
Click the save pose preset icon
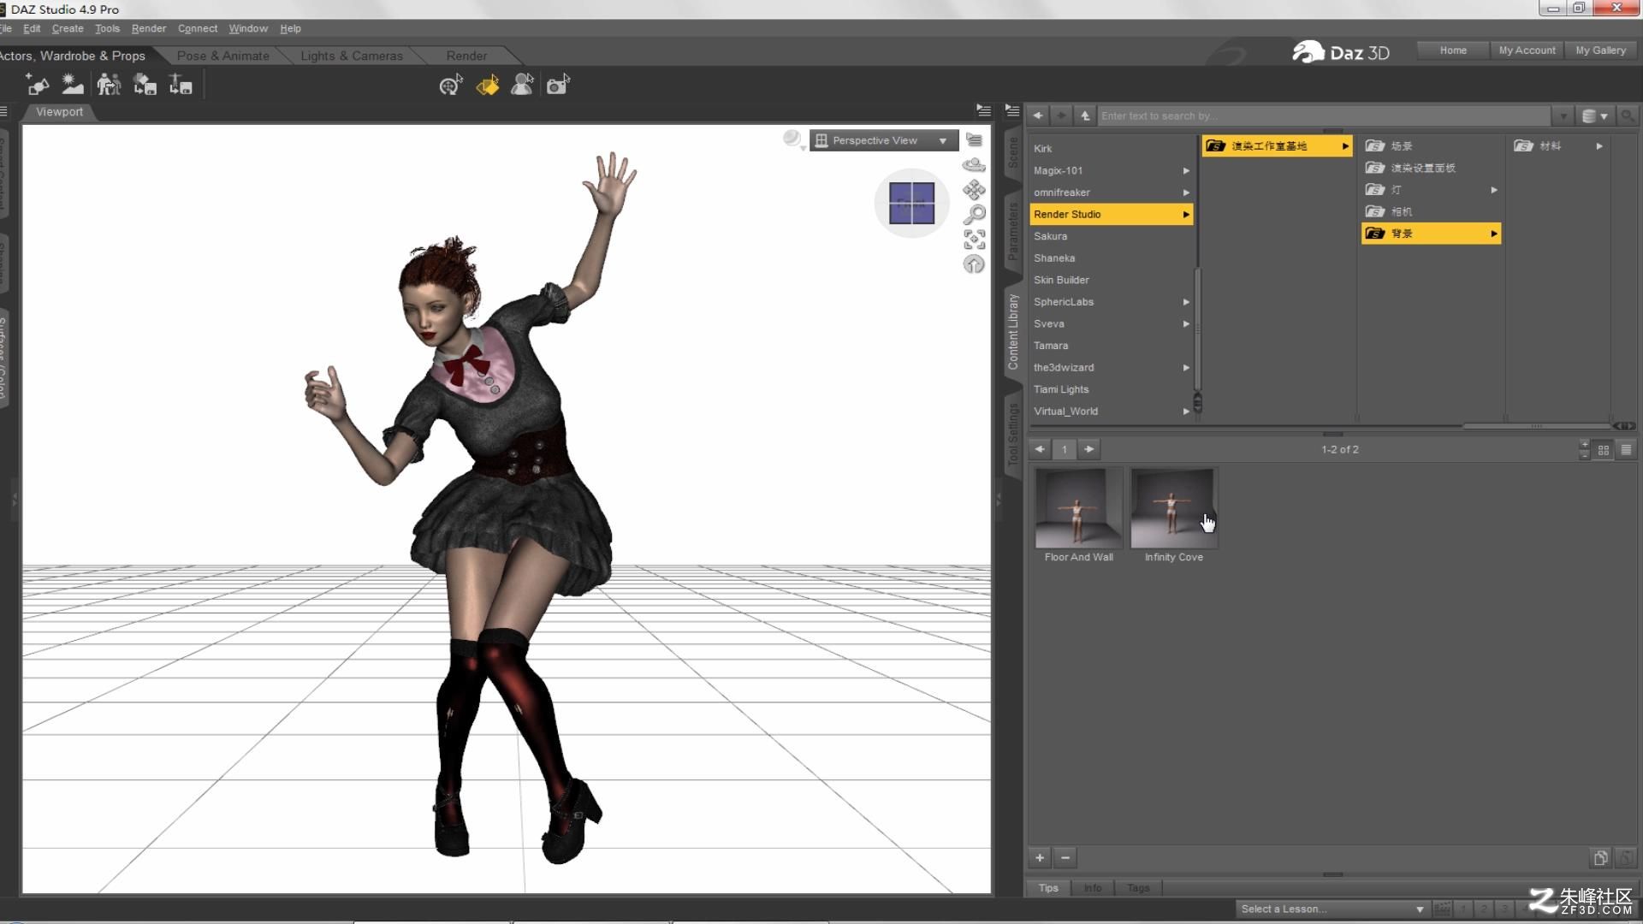coord(181,85)
